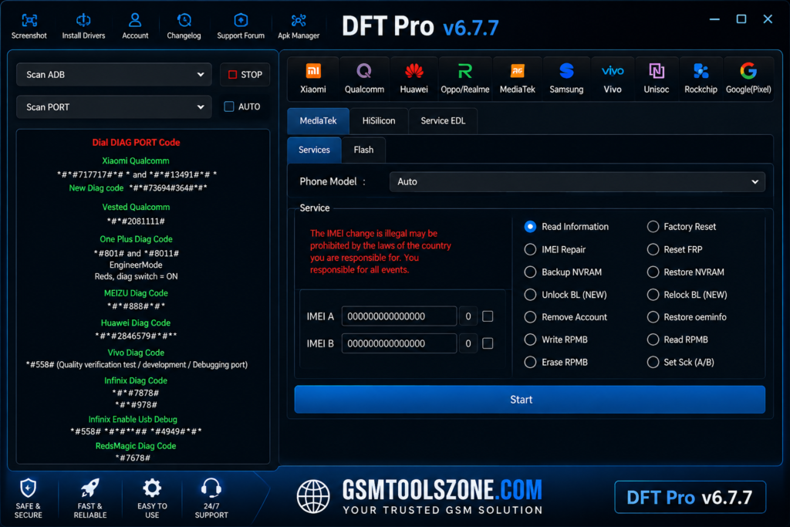The width and height of the screenshot is (790, 527).
Task: Click the Huawei Diag Code heading
Action: click(136, 323)
